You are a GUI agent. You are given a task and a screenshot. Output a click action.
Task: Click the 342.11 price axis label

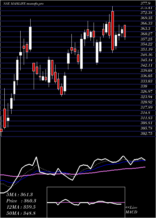(147, 65)
